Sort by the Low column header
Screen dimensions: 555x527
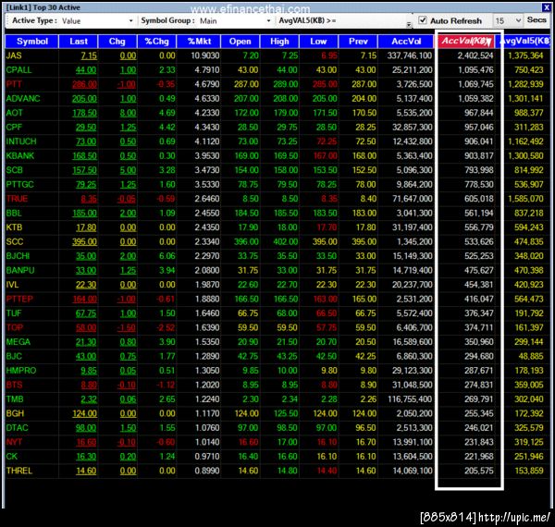coord(318,42)
